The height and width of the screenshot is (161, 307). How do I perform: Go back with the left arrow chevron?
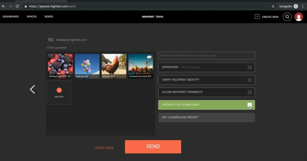click(32, 89)
